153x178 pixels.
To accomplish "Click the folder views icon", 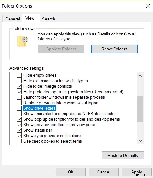I will tap(23, 41).
